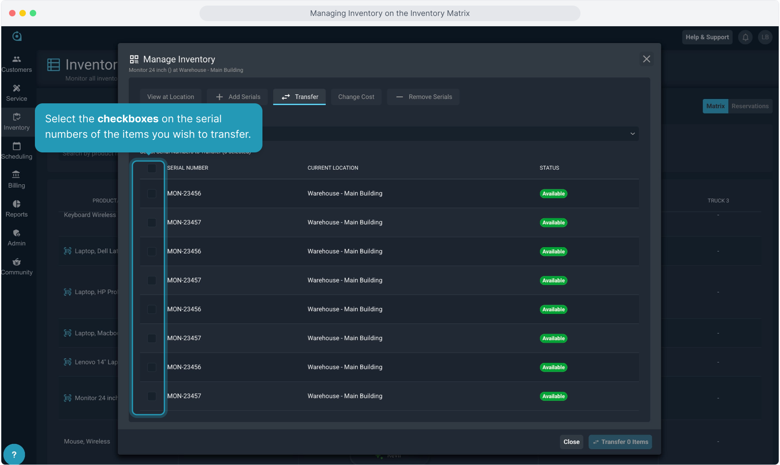
Task: Open Reports from sidebar
Action: point(16,208)
